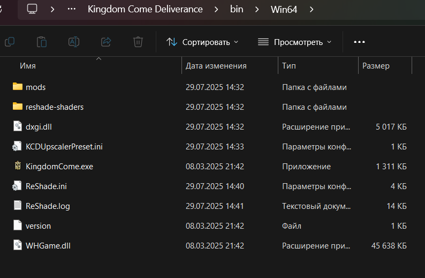Click the KingdomCome.exe file name
The width and height of the screenshot is (425, 278).
coord(59,167)
